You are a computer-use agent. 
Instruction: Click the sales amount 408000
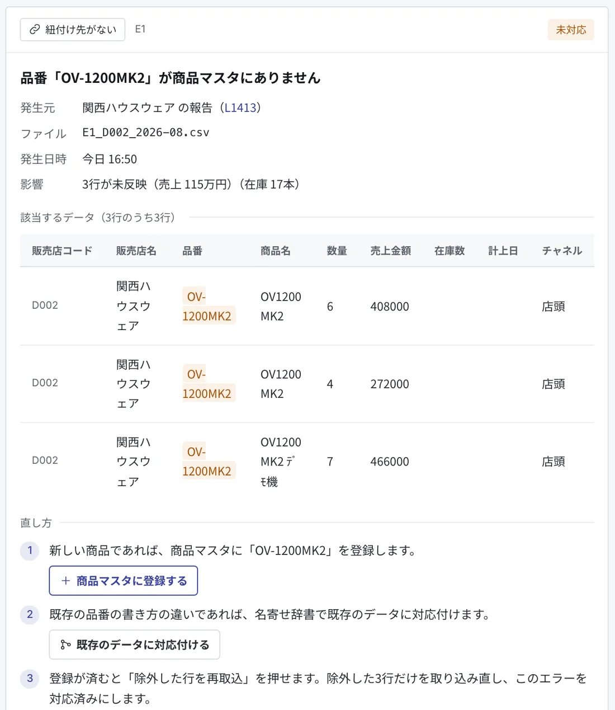[x=390, y=307]
